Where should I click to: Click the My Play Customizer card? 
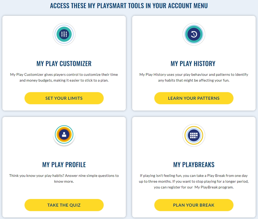[64, 62]
